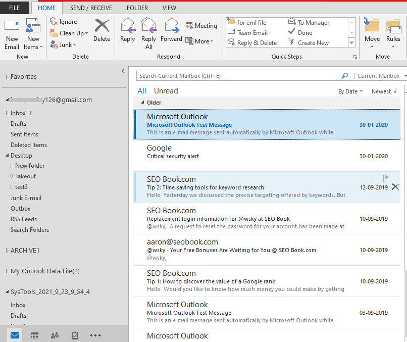Select the Calendar icon in navigation bar

click(34, 335)
